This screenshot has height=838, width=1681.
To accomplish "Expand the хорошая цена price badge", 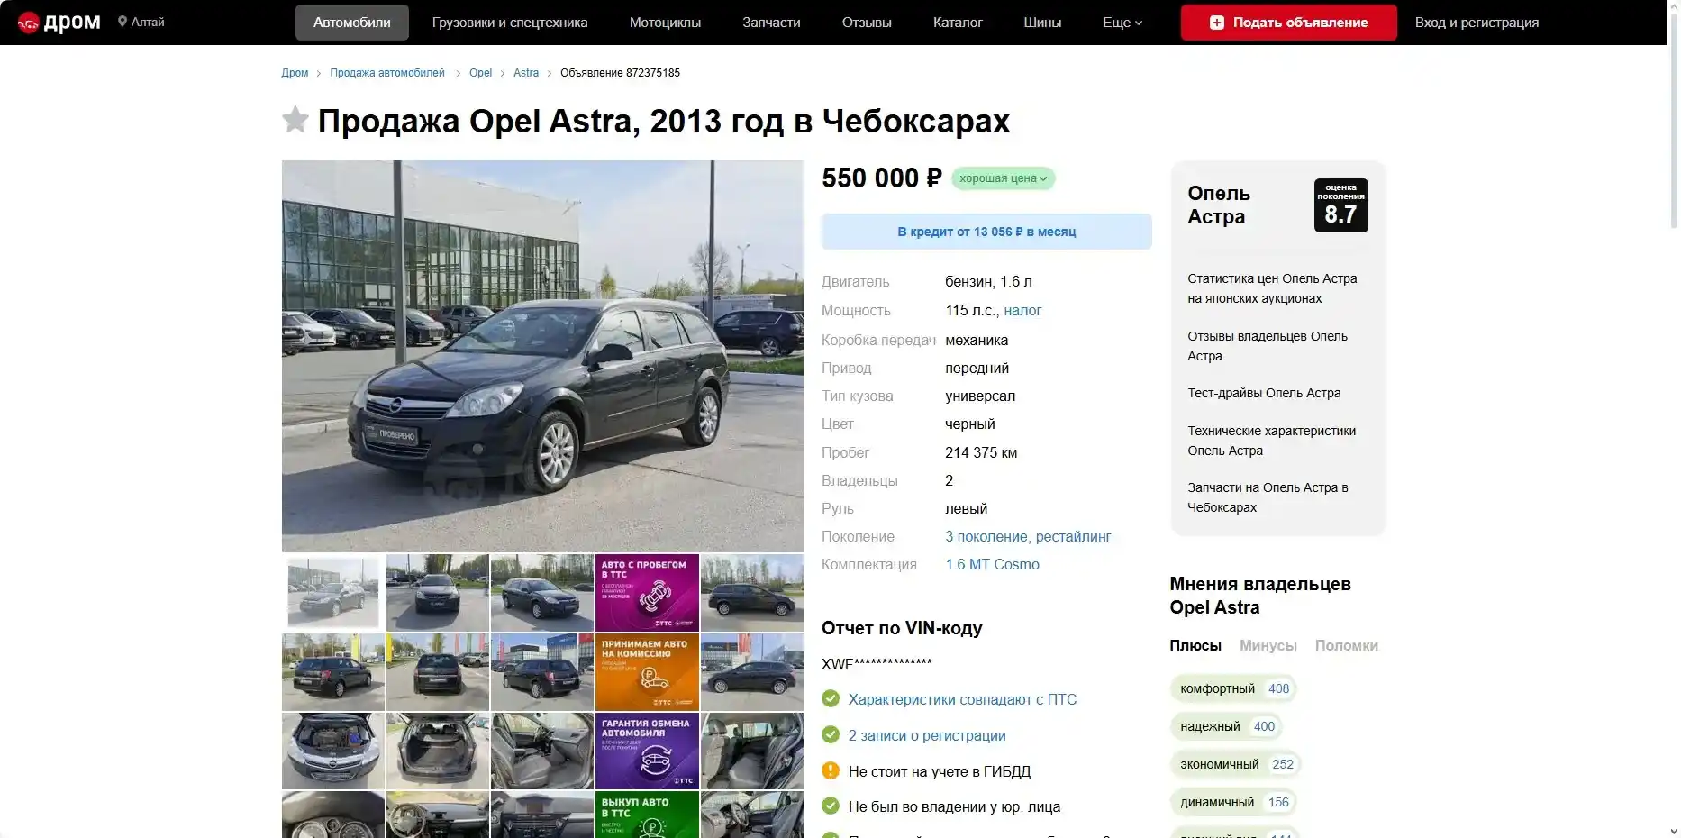I will click(x=1003, y=178).
